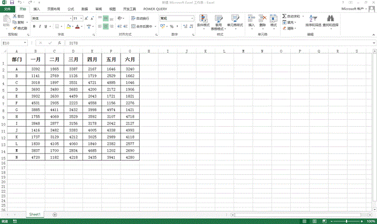Click the font color red A swatch

click(77, 26)
